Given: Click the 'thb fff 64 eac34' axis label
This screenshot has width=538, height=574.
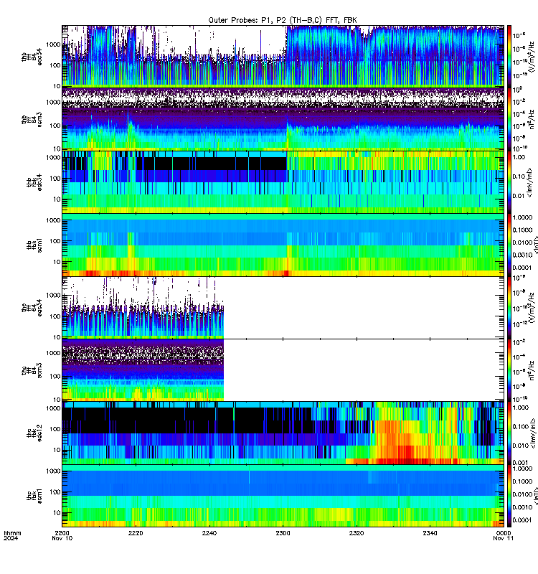Looking at the screenshot, I should tap(32, 57).
